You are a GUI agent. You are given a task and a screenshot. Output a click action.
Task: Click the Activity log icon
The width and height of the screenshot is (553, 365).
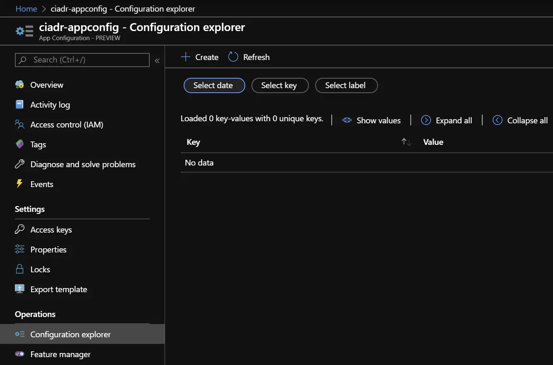(x=19, y=105)
